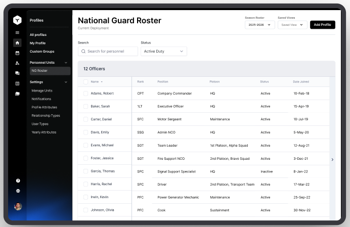
Task: Open the Saved View dropdown
Action: coord(292,24)
